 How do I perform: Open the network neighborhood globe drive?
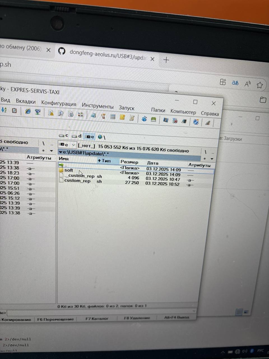pyautogui.click(x=101, y=137)
